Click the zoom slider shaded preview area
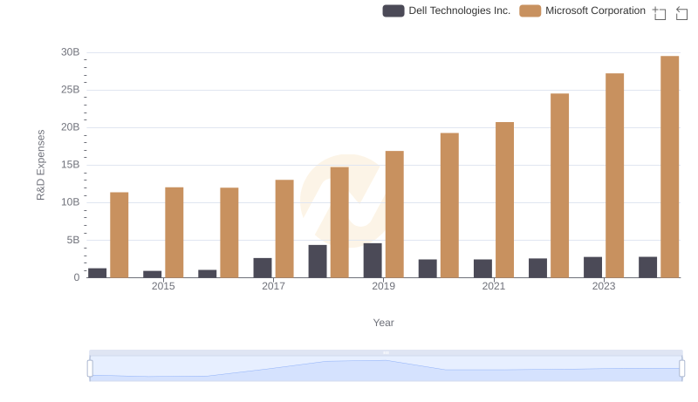This screenshot has width=698, height=402. [386, 369]
